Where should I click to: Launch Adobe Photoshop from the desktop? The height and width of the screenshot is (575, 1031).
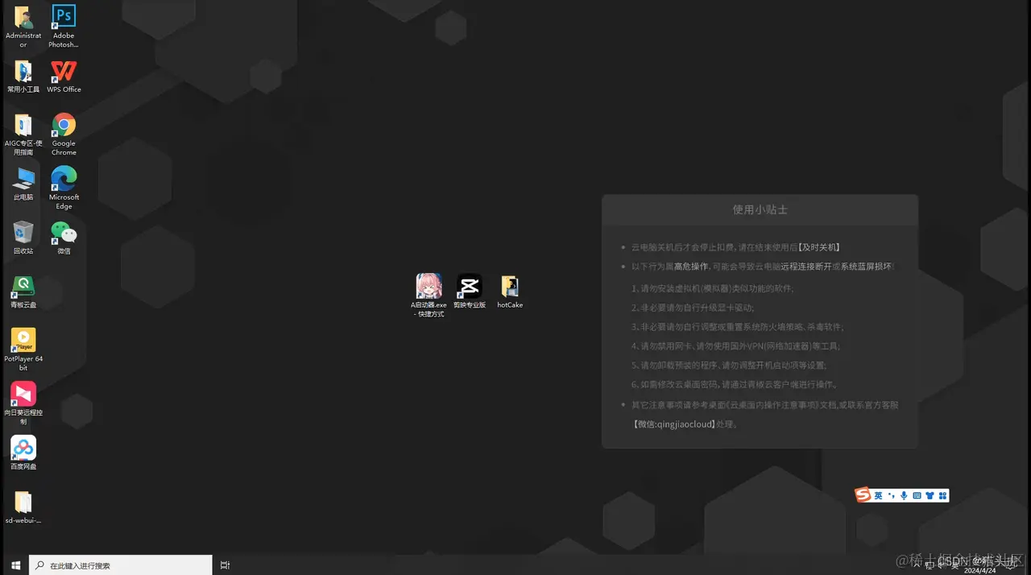[x=63, y=18]
